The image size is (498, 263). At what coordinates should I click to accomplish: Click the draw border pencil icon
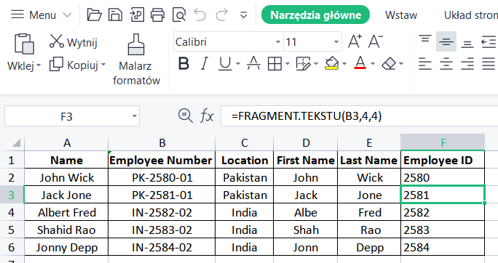tap(303, 64)
